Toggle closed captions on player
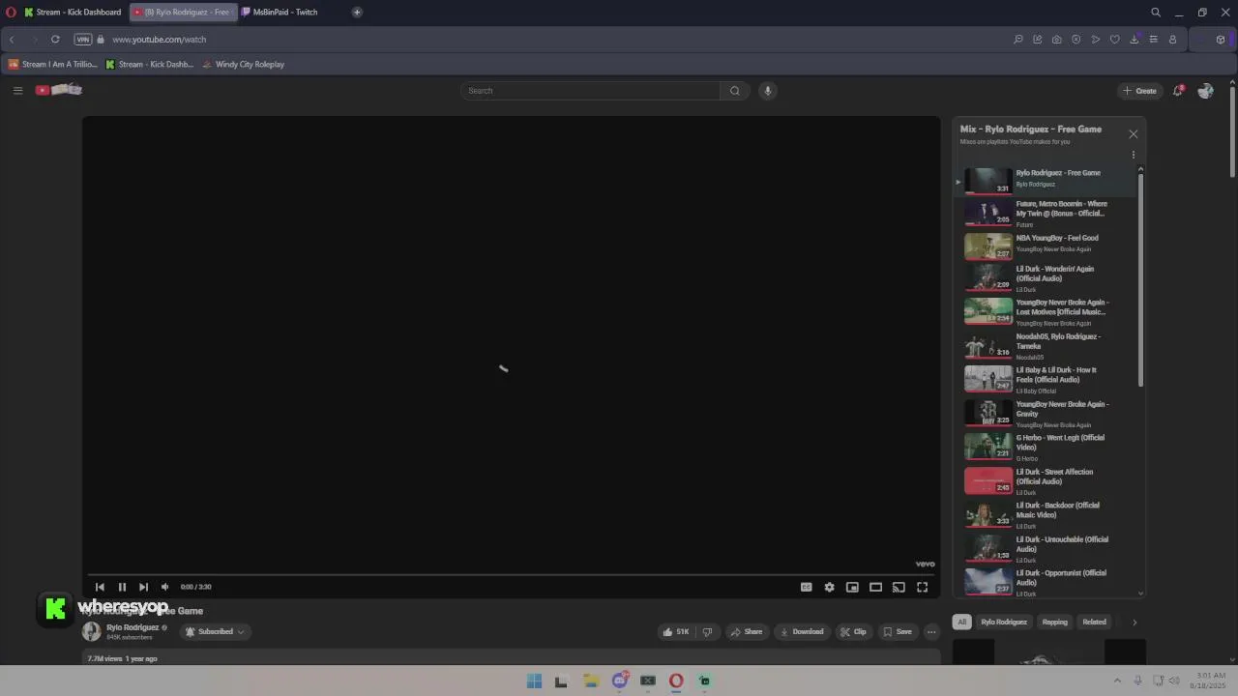 tap(806, 587)
